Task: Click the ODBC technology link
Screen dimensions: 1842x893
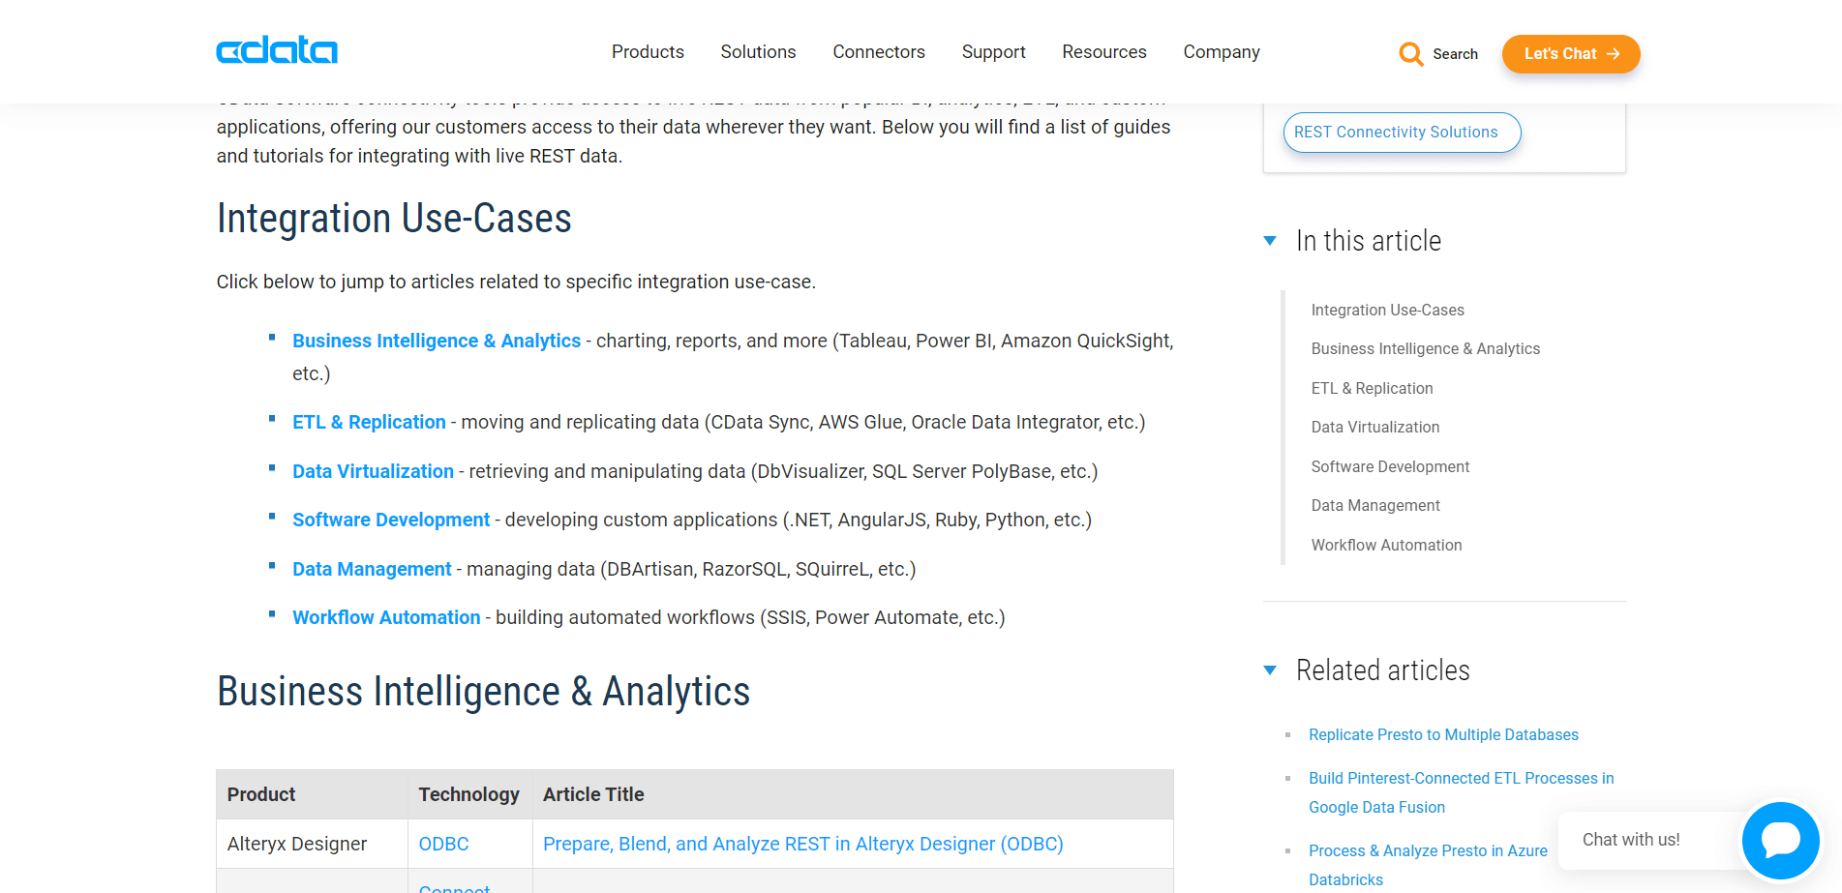Action: click(x=443, y=845)
